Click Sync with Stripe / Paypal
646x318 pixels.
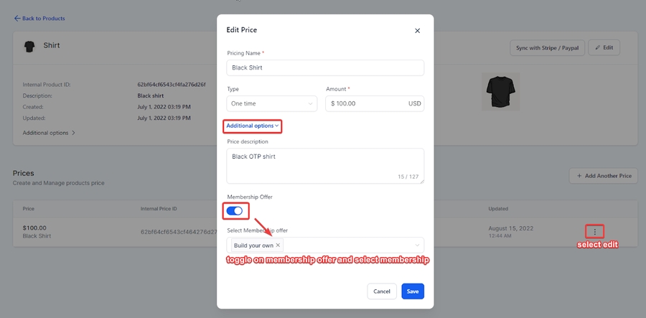pyautogui.click(x=546, y=47)
